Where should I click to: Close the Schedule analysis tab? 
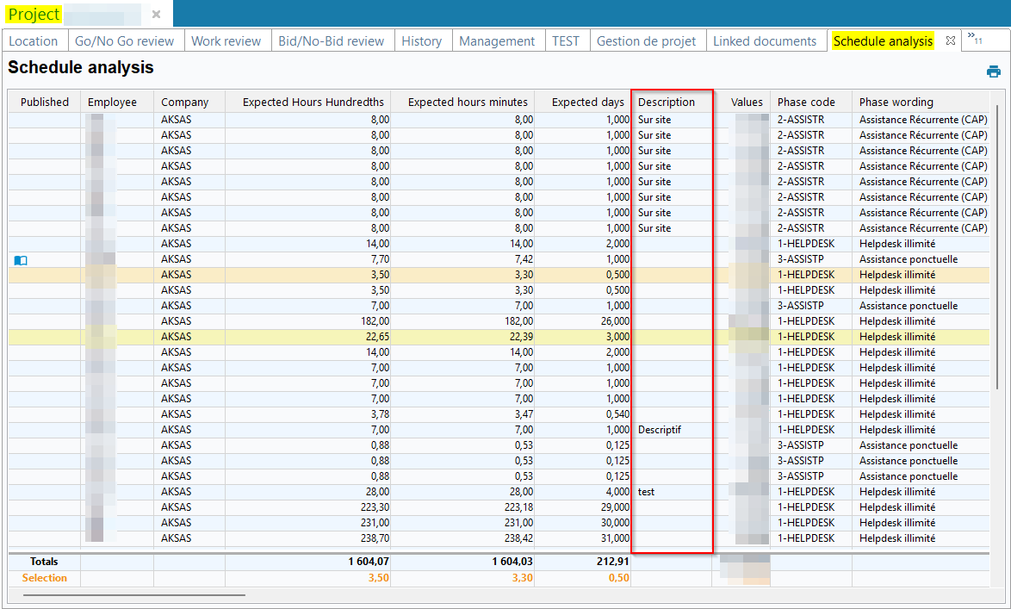(x=951, y=40)
